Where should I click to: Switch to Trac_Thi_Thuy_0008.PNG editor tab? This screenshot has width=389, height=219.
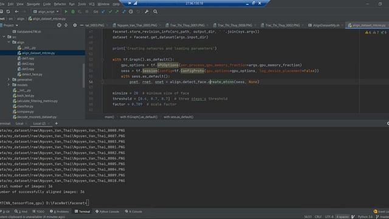click(x=235, y=26)
